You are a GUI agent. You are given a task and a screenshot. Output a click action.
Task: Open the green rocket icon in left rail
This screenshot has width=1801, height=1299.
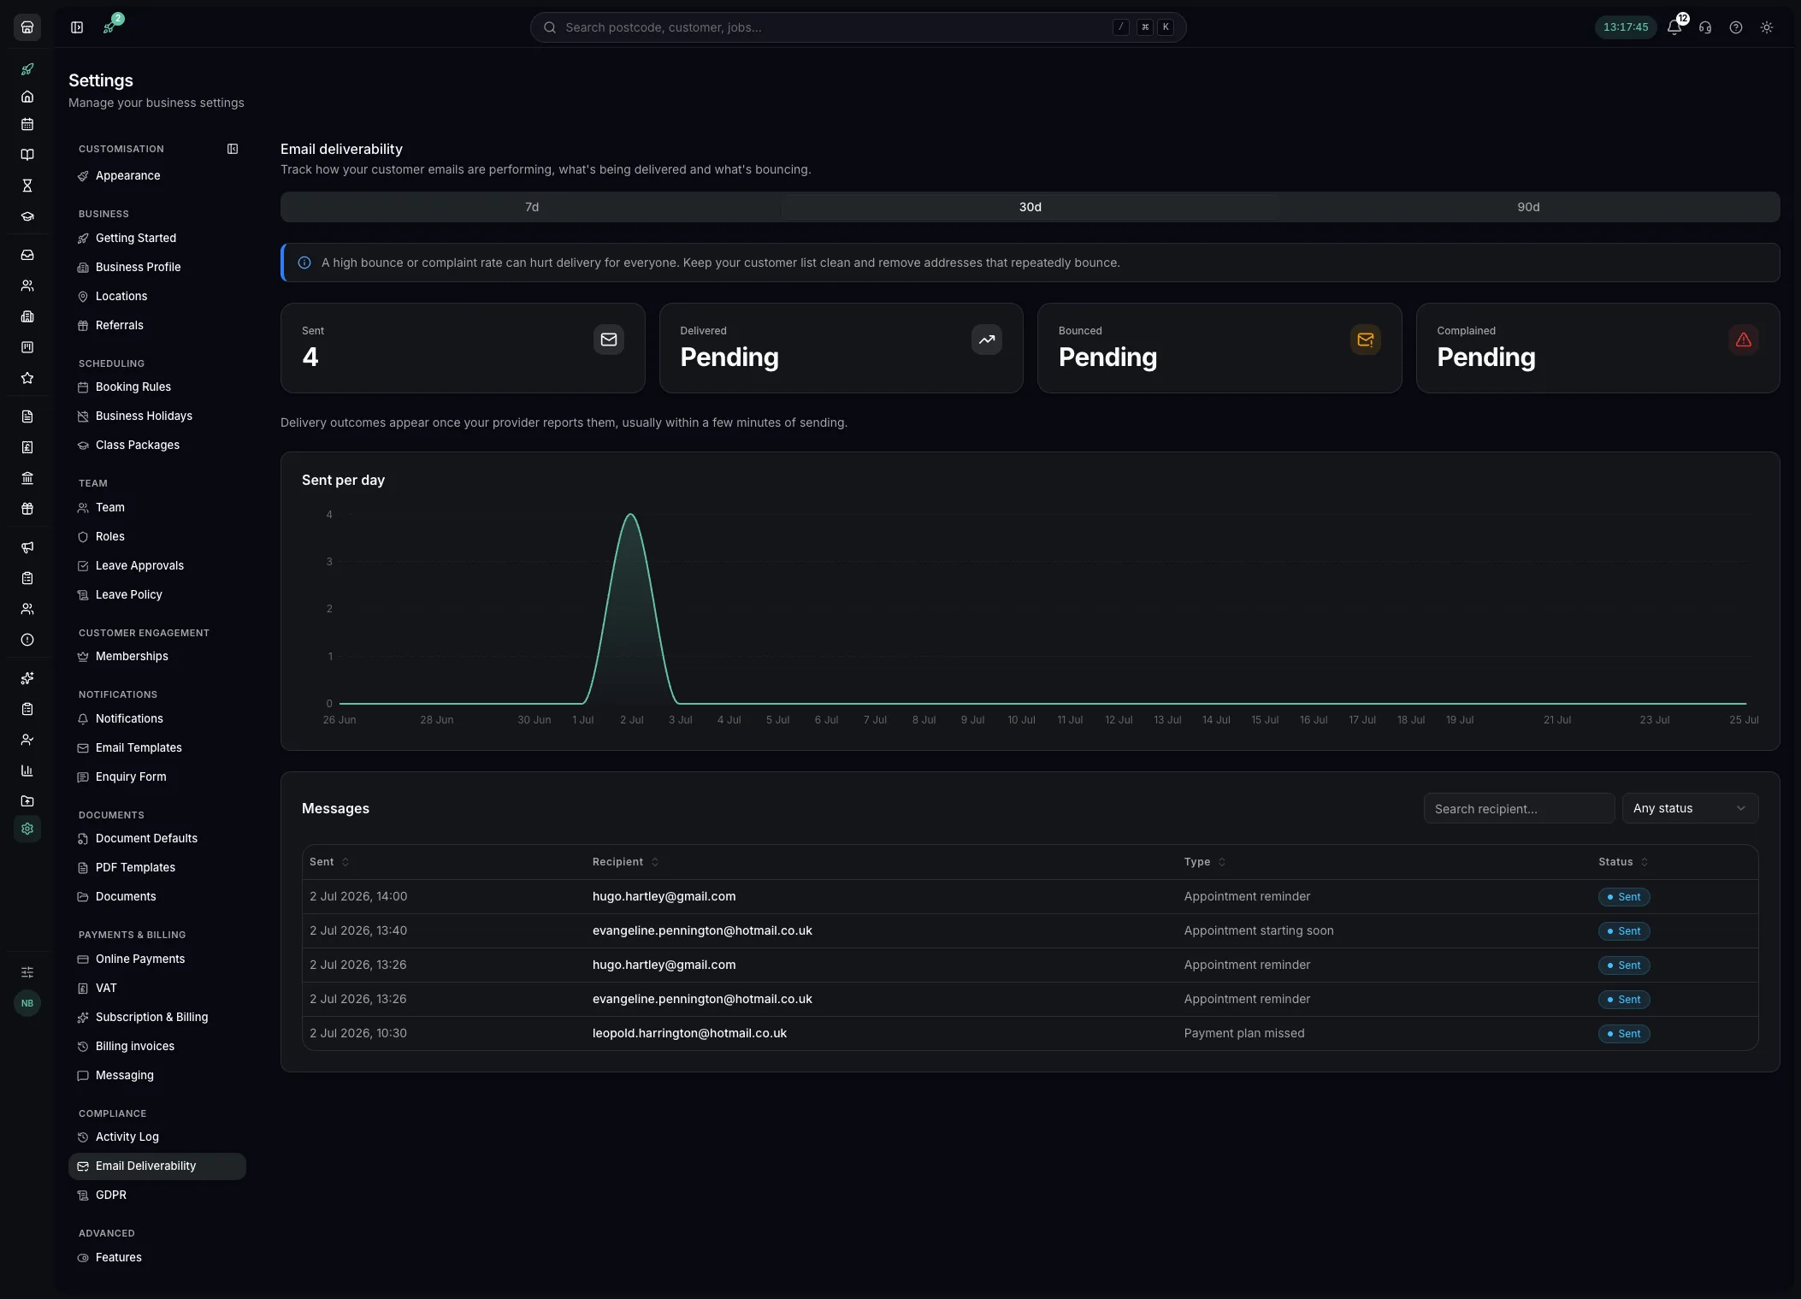27,69
